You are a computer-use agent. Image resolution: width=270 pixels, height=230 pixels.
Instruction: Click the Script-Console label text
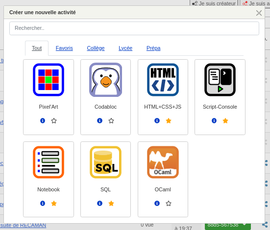click(x=220, y=107)
